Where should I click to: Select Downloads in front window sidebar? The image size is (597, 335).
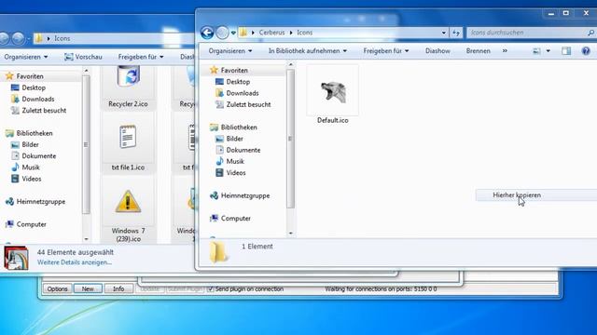[x=237, y=93]
